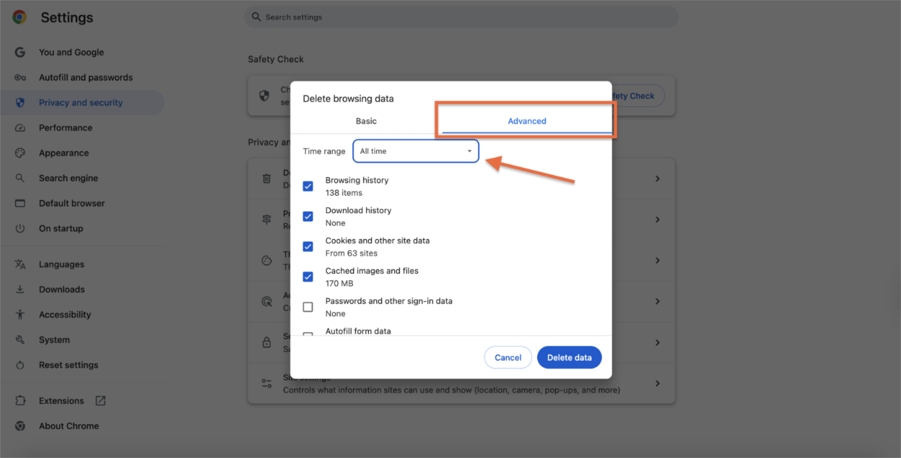The height and width of the screenshot is (458, 901).
Task: Click the wrench icon for System
Action: coord(20,340)
